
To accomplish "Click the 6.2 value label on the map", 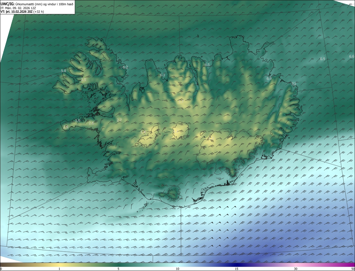I will [x=125, y=67].
